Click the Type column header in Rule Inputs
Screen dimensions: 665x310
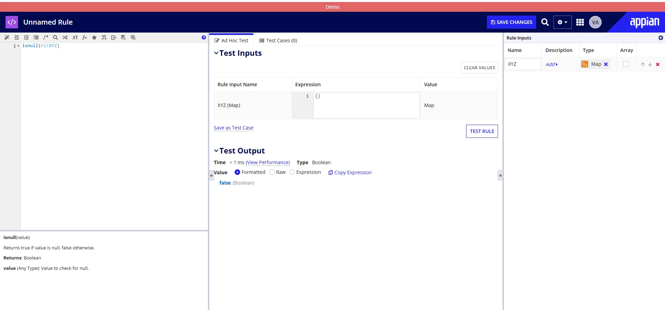pyautogui.click(x=588, y=50)
